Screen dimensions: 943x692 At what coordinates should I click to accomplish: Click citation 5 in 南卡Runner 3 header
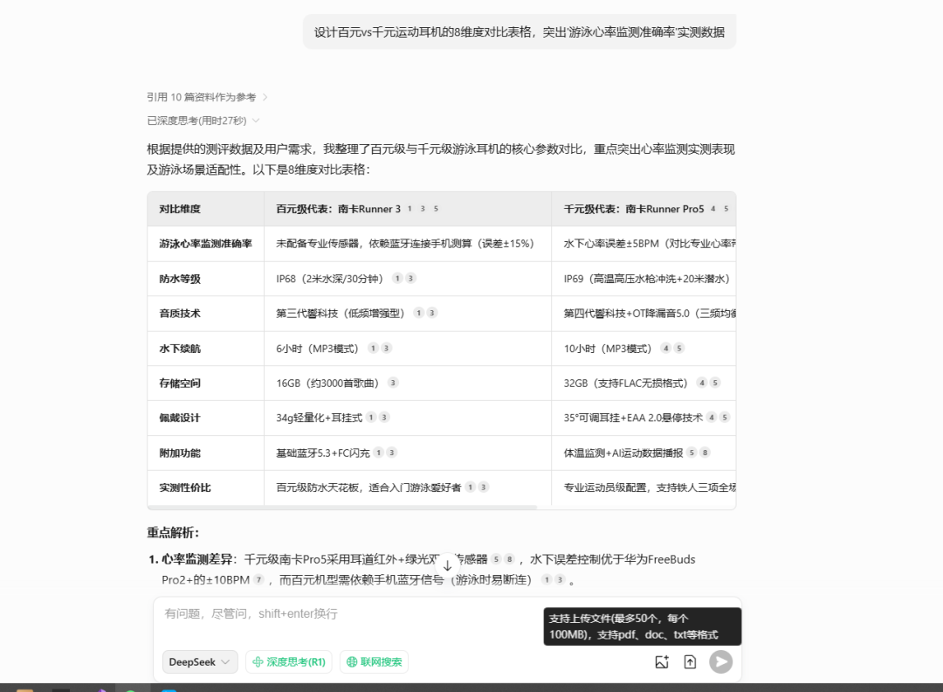(436, 209)
